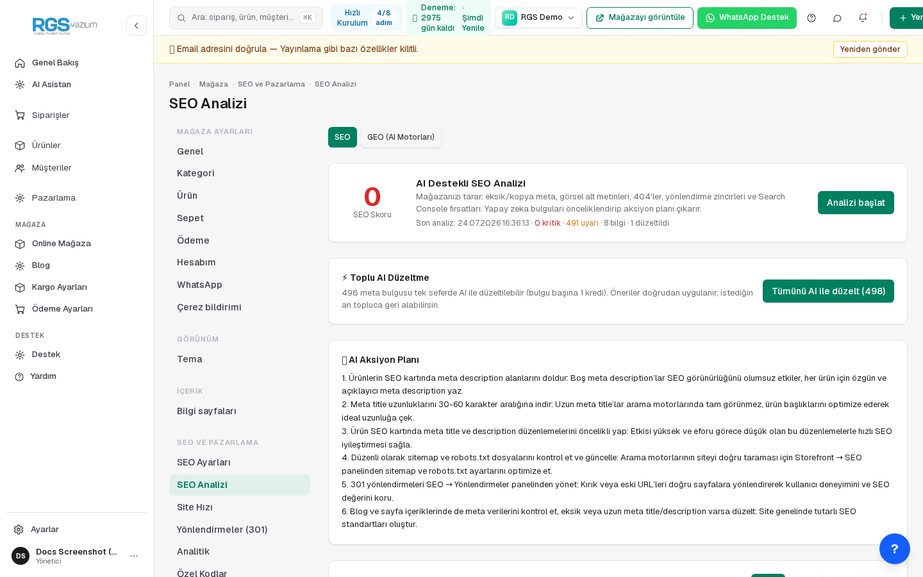Click the blue floating help question button
Viewport: 923px width, 577px height.
click(x=895, y=549)
